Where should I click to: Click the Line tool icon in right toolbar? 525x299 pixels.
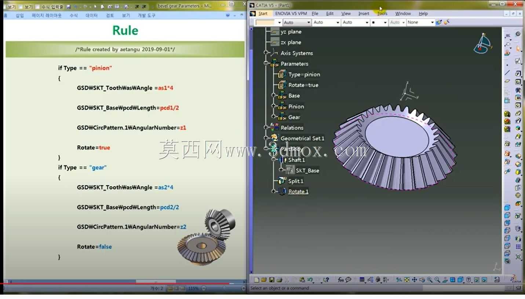click(x=507, y=72)
